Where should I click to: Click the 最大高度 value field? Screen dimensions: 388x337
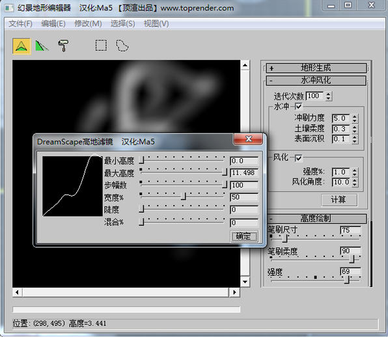244,173
